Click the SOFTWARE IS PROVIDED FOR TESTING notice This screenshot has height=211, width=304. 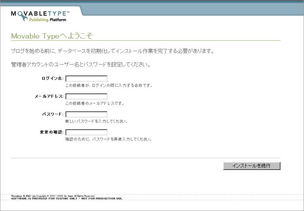pyautogui.click(x=67, y=198)
